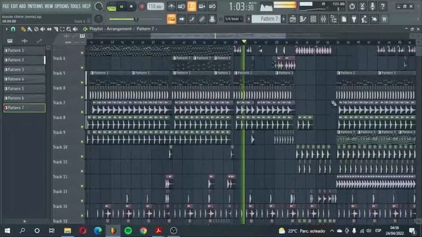The height and width of the screenshot is (237, 422).
Task: Open tempo 110 BPM field
Action: pyautogui.click(x=156, y=6)
